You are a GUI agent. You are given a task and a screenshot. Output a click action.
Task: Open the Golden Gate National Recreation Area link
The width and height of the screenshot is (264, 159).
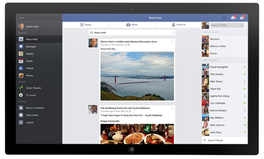pyautogui.click(x=137, y=41)
